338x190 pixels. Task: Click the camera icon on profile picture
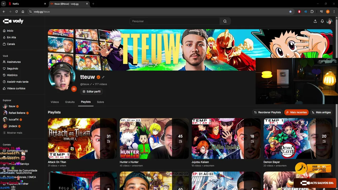click(74, 89)
